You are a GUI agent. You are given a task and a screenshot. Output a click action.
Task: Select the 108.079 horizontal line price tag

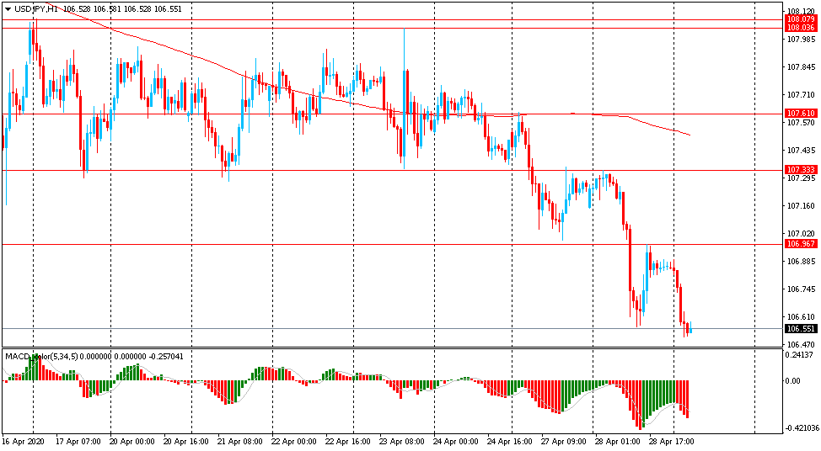coord(801,19)
